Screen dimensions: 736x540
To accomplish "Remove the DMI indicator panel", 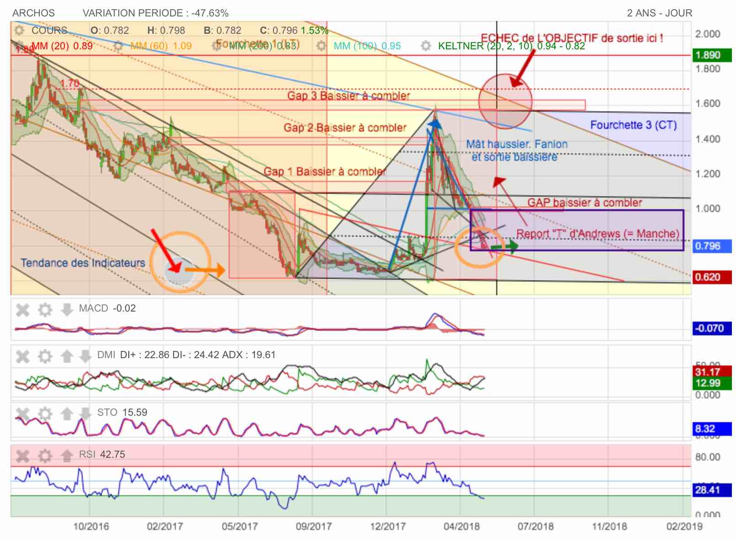I will pos(23,356).
